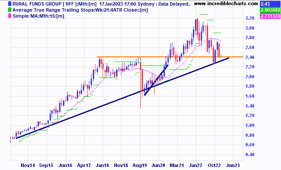Click the Mar21 date axis label
The width and height of the screenshot is (281, 170).
click(x=177, y=165)
